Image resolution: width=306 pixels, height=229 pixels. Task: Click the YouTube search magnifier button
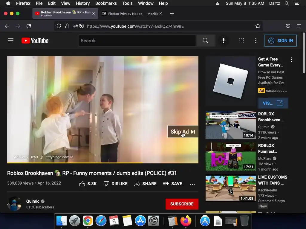click(x=205, y=41)
